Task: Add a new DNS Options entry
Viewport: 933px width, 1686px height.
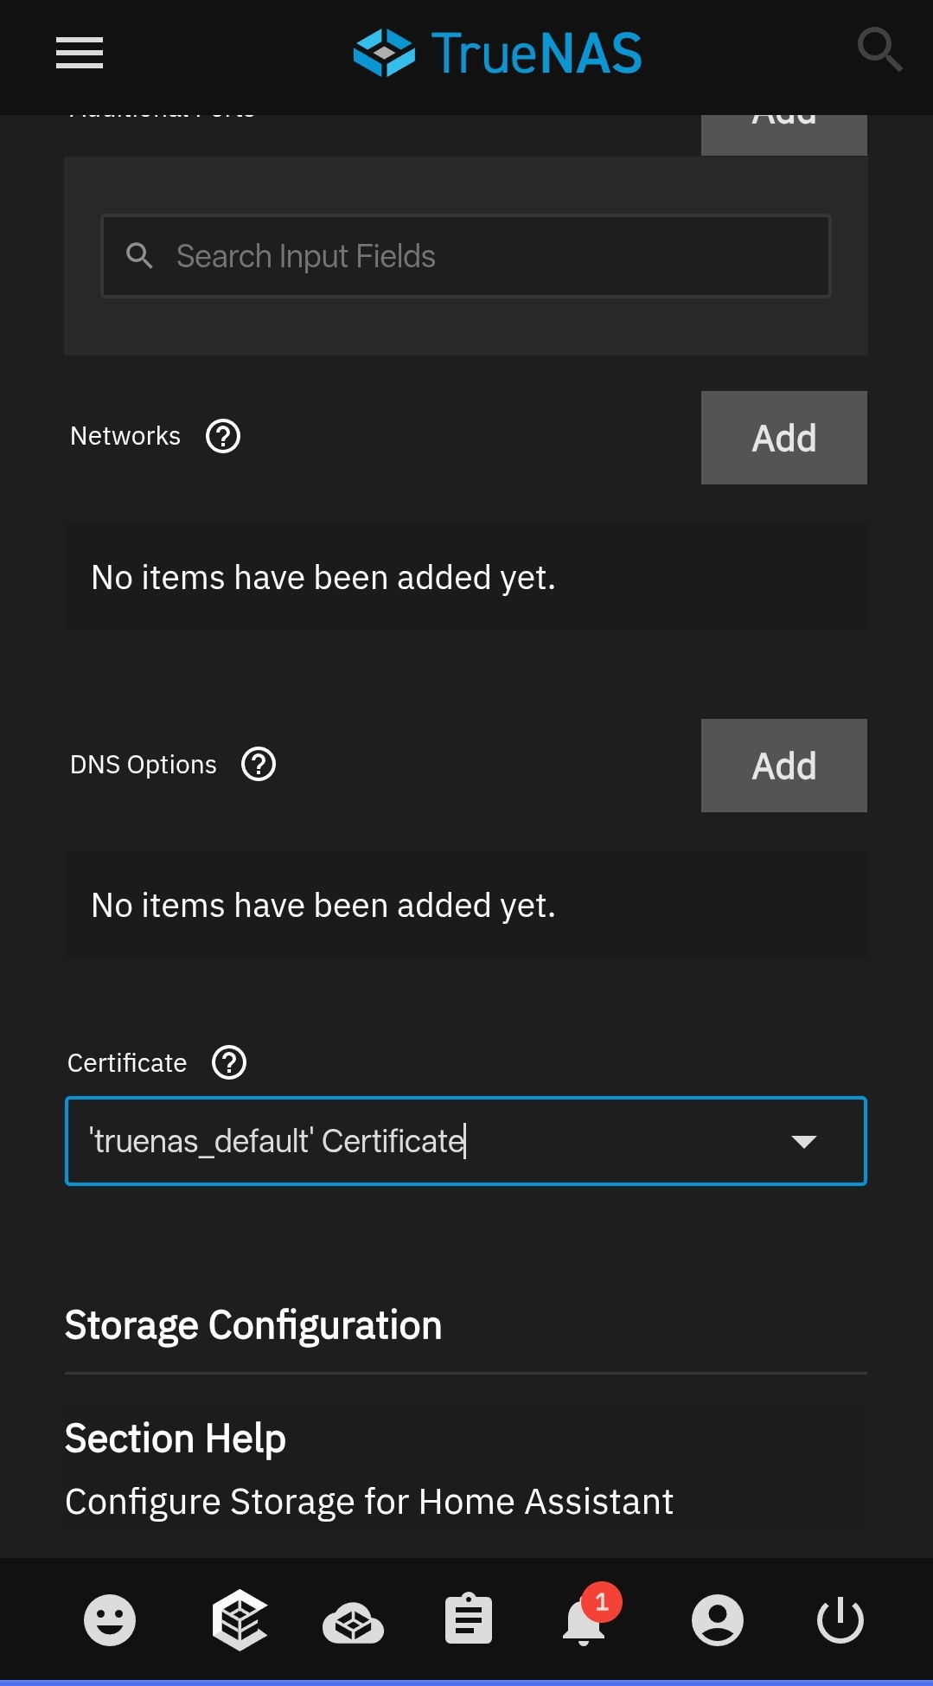Action: pyautogui.click(x=783, y=766)
